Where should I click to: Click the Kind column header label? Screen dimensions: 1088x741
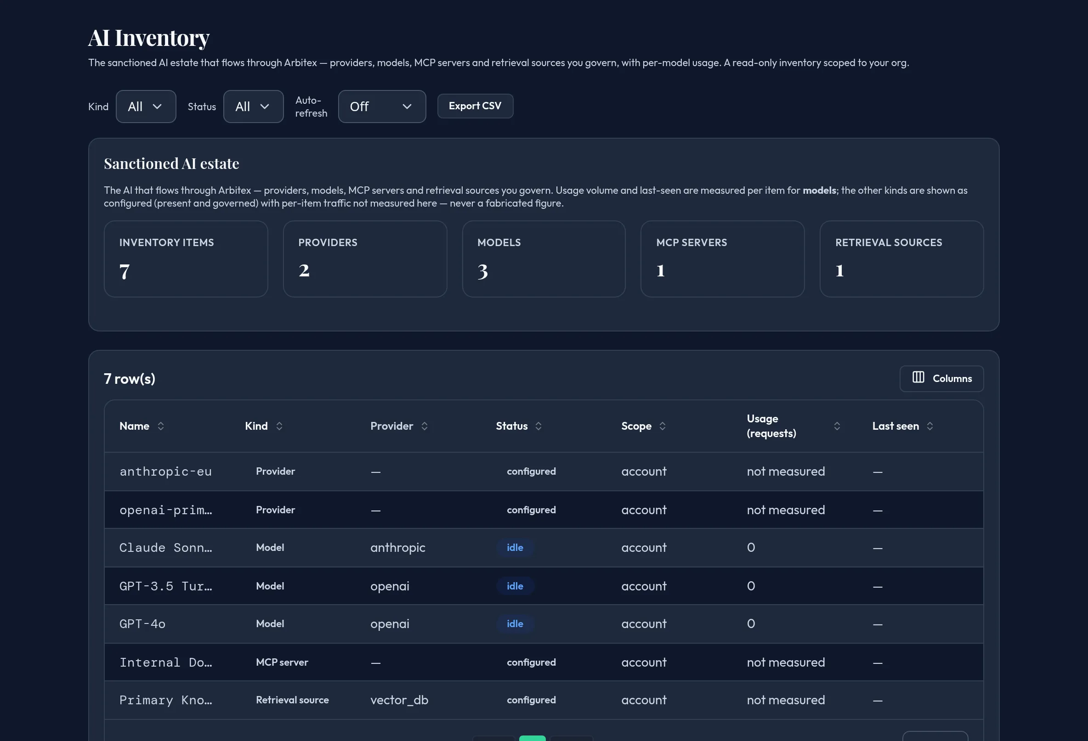click(256, 426)
